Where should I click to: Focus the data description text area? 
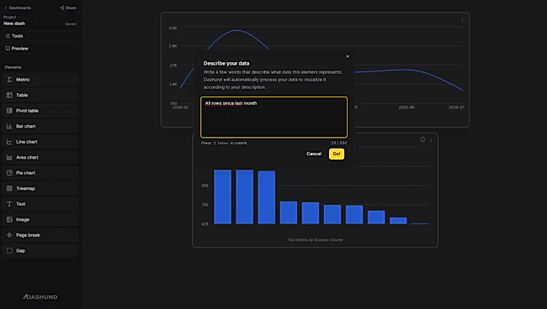pyautogui.click(x=273, y=118)
